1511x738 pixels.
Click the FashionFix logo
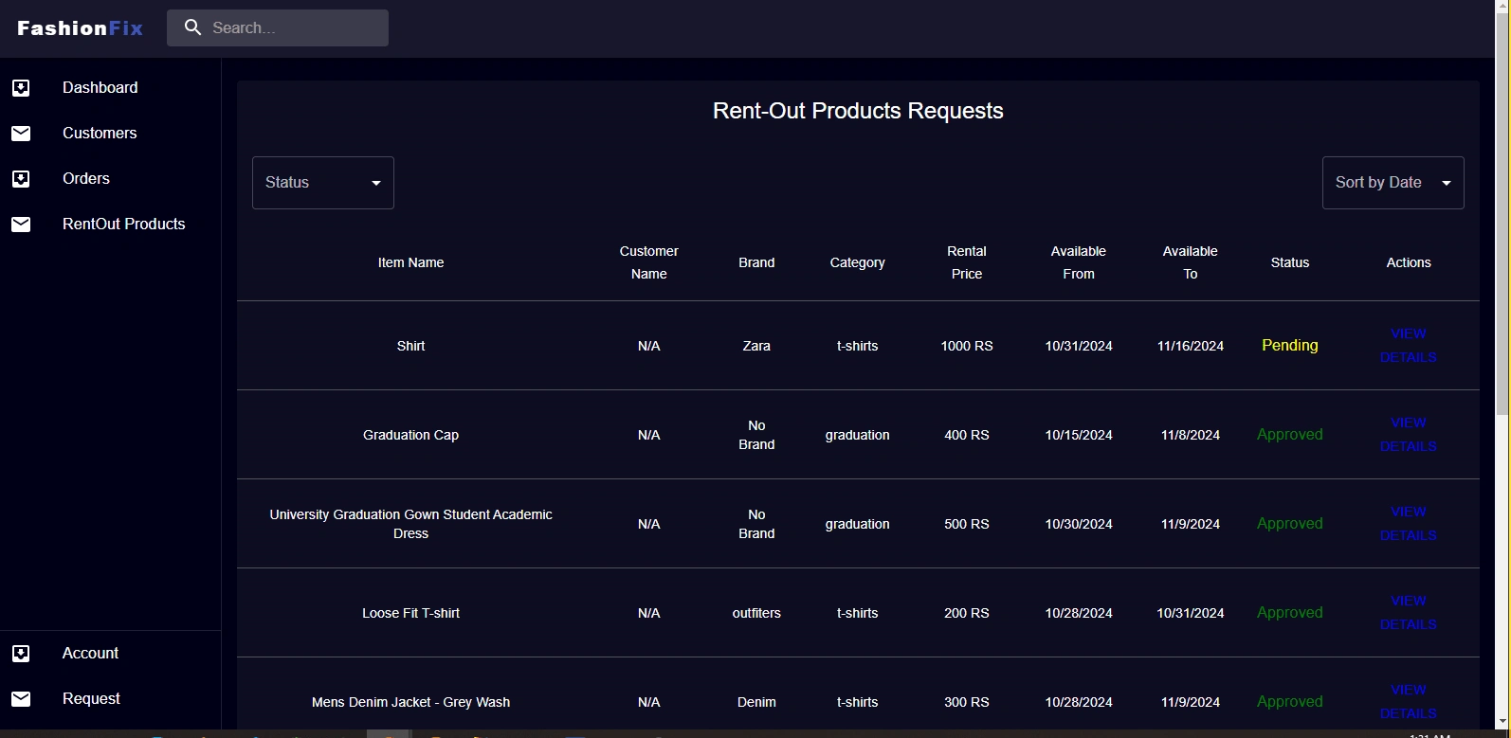coord(81,28)
